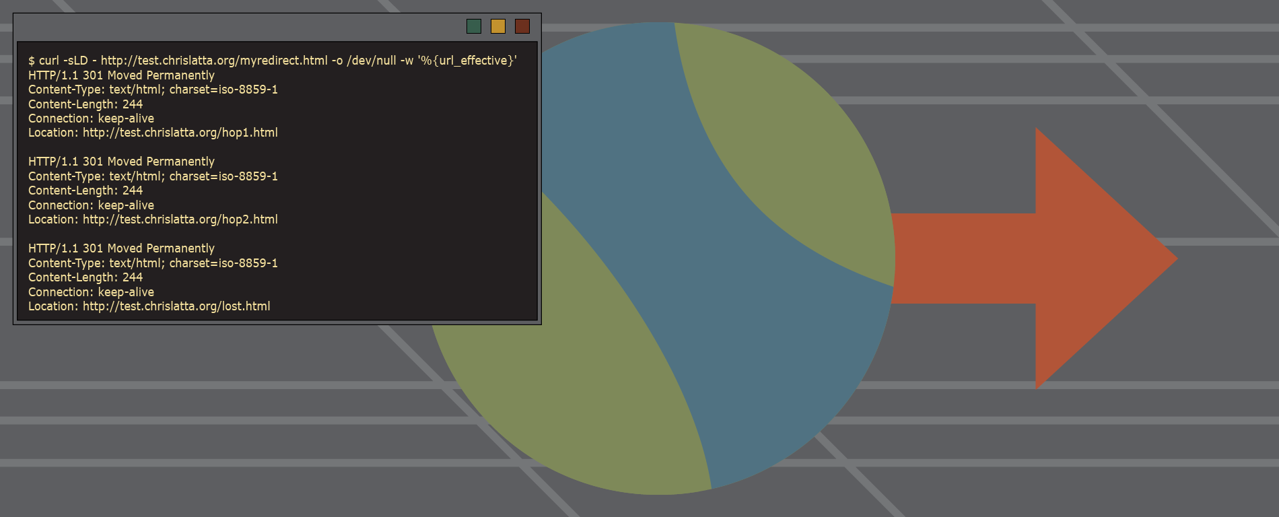Open the hop2.html Location URL
This screenshot has width=1279, height=517.
180,219
